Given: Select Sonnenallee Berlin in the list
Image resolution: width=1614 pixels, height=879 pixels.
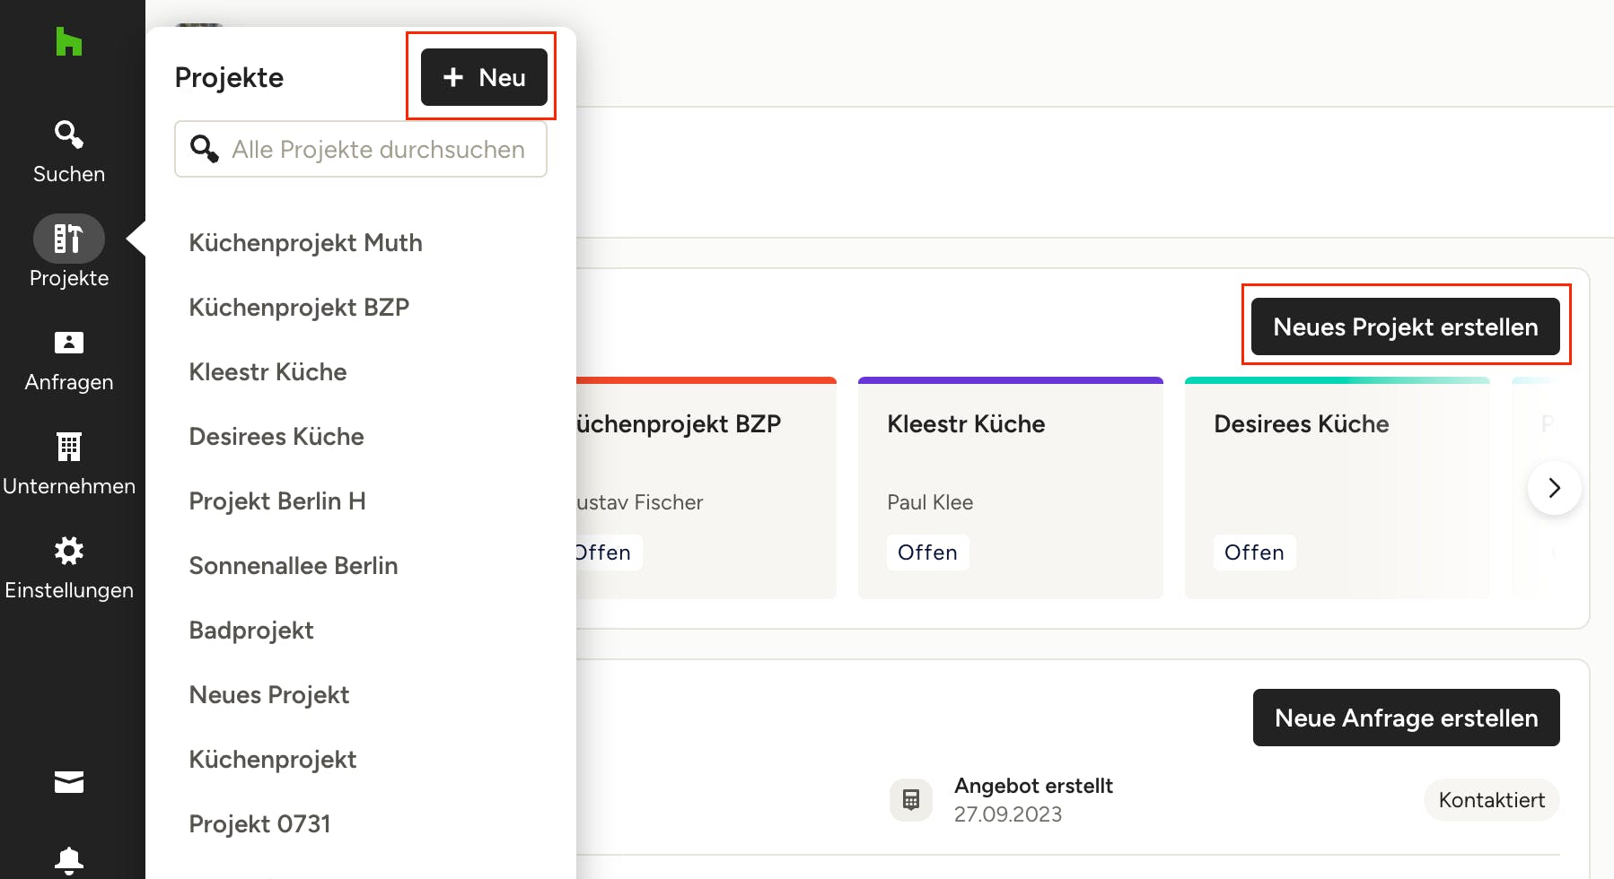Looking at the screenshot, I should pyautogui.click(x=294, y=566).
